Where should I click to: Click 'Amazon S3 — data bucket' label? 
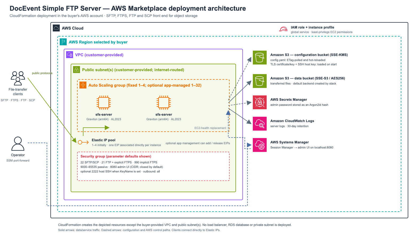[x=308, y=78]
